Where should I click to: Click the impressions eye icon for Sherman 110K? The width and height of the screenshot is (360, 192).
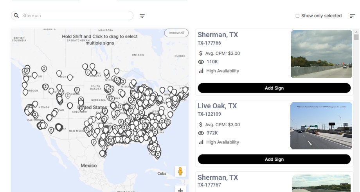tap(201, 62)
